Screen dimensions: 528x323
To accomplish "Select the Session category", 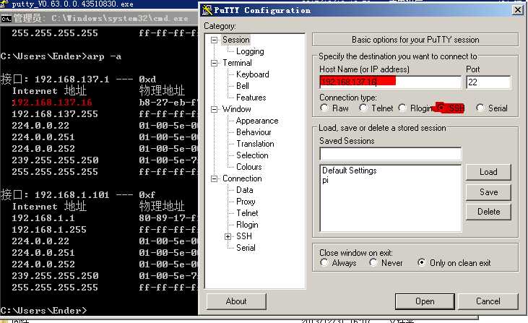I will (236, 40).
